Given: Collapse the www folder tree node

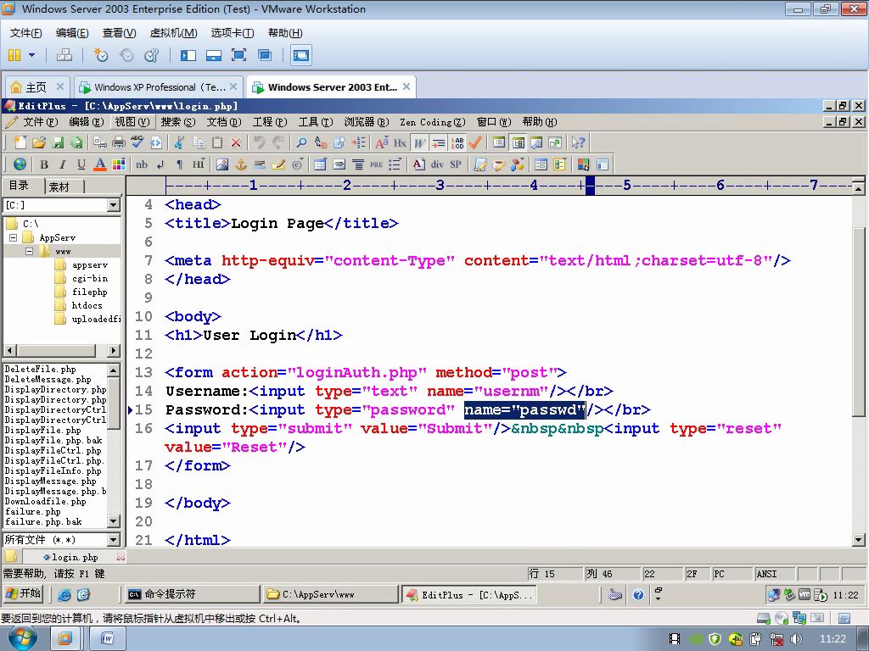Looking at the screenshot, I should click(x=30, y=251).
